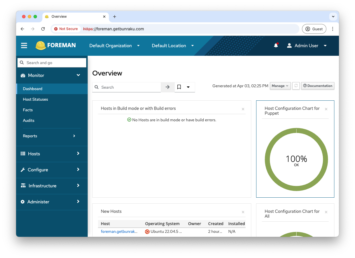The image size is (355, 258).
Task: Expand the Hosts sidebar section
Action: [52, 154]
